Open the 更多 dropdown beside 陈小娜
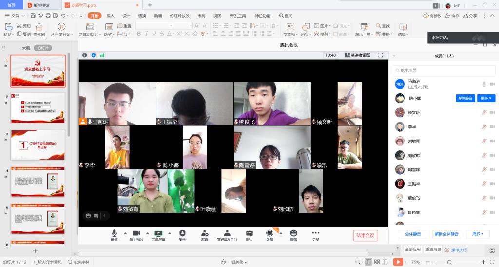The width and height of the screenshot is (499, 267). pyautogui.click(x=486, y=98)
